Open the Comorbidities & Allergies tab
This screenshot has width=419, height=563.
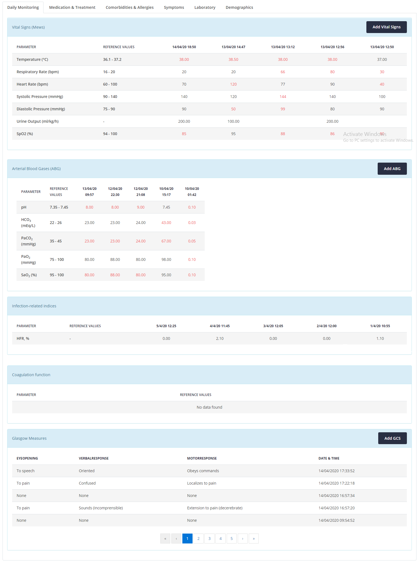pos(129,7)
